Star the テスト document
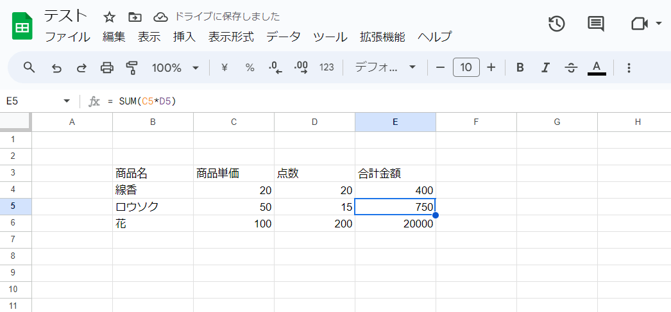Viewport: 671px width, 312px height. click(110, 17)
